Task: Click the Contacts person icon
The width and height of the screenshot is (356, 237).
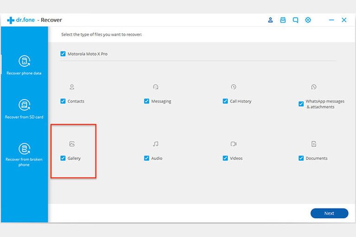Action: [72, 87]
